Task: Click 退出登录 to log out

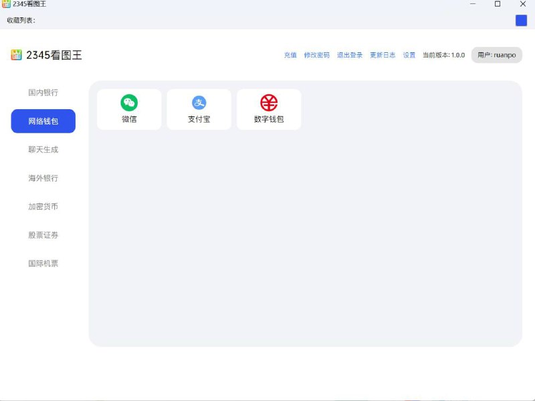Action: pyautogui.click(x=350, y=55)
